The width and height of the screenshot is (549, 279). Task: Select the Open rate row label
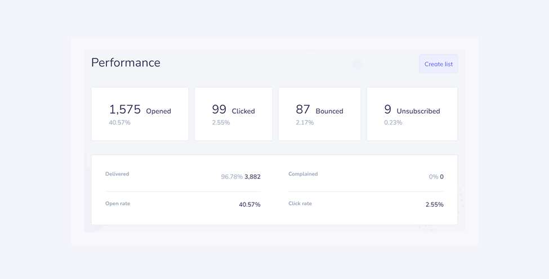pyautogui.click(x=118, y=204)
